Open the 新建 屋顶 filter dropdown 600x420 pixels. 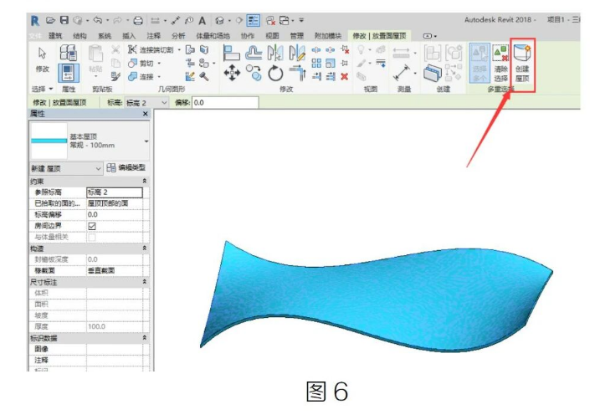[66, 168]
